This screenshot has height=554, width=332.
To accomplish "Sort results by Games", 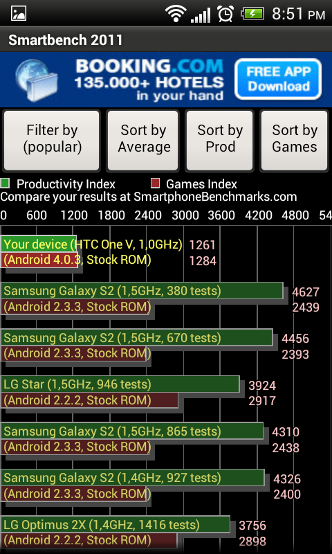I will coord(294,141).
